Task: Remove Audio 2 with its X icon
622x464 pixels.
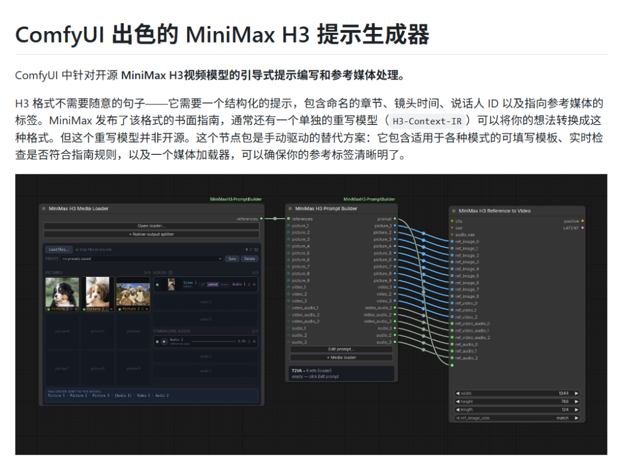Action: point(255,341)
